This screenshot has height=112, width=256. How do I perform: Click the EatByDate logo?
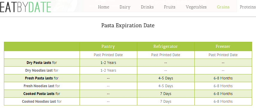tap(26, 7)
